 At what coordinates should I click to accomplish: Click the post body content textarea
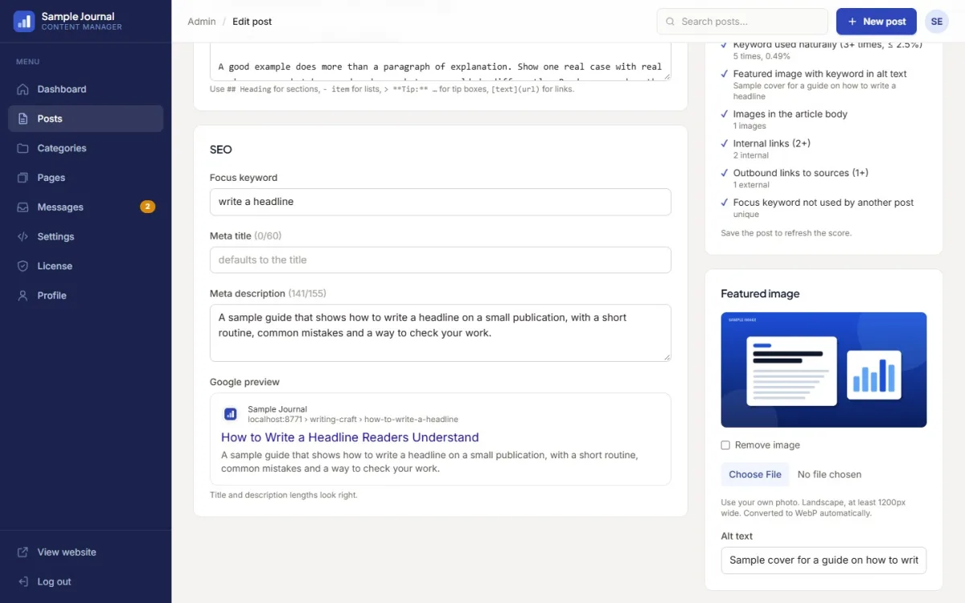[x=441, y=62]
